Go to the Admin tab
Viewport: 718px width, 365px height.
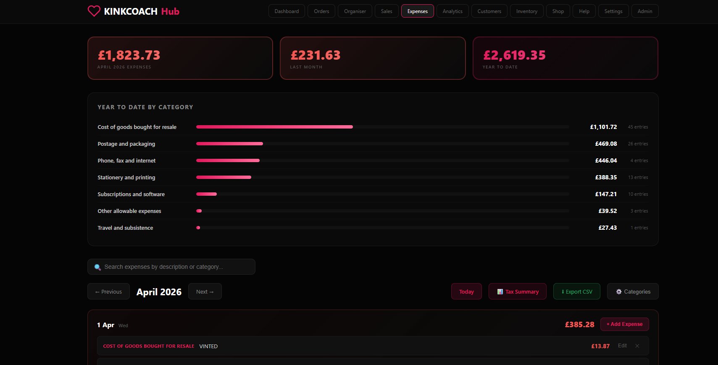[x=645, y=11]
